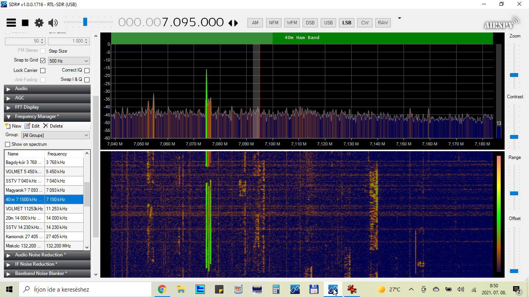This screenshot has height=297, width=529.
Task: Open the system volume tray icon
Action: pyautogui.click(x=461, y=289)
